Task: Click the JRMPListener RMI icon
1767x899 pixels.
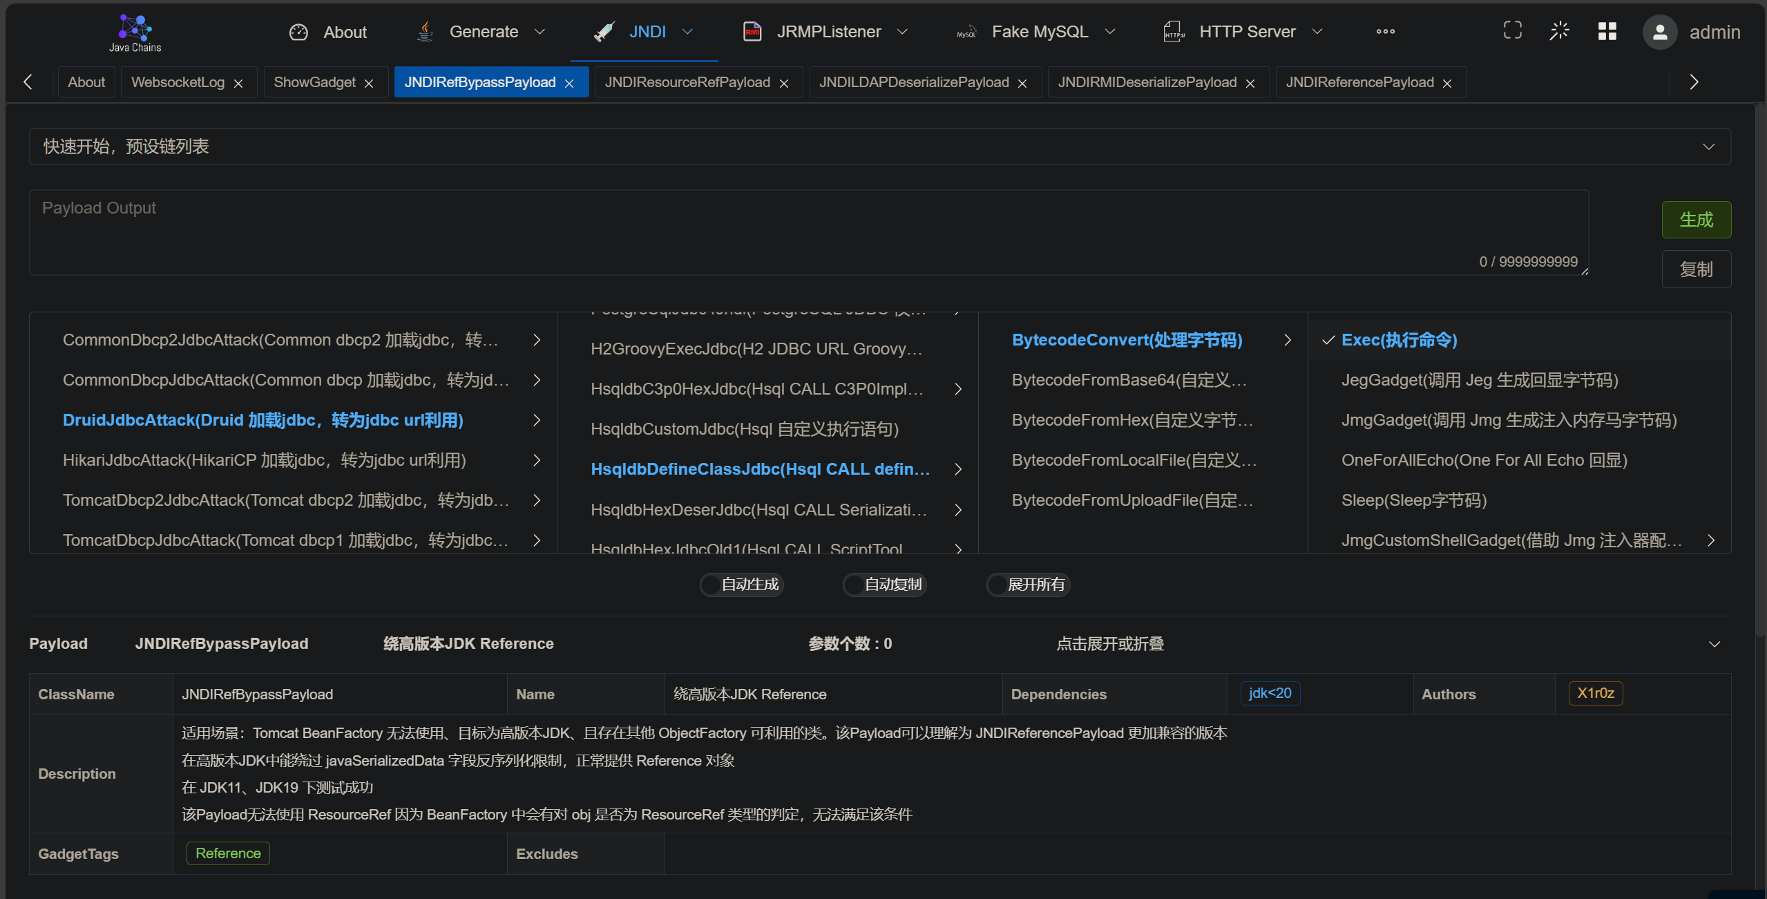Action: pos(752,32)
